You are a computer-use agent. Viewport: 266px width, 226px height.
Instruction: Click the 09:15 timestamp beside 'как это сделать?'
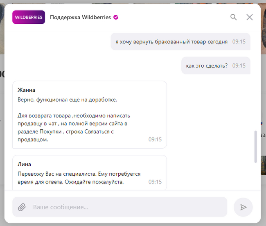(239, 66)
